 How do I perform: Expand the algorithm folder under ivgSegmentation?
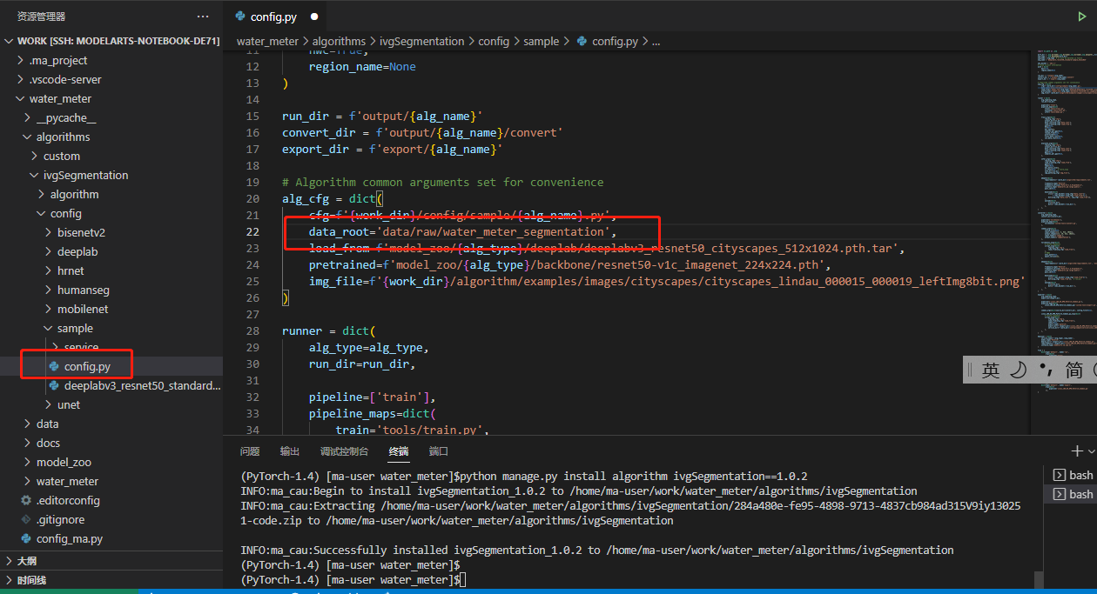[111, 194]
